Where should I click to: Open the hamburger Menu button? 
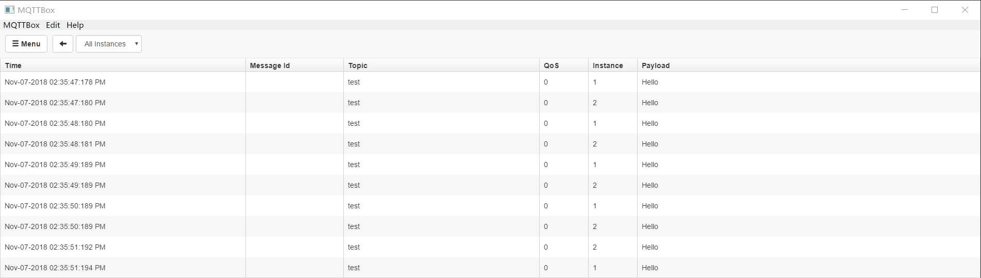pos(26,44)
